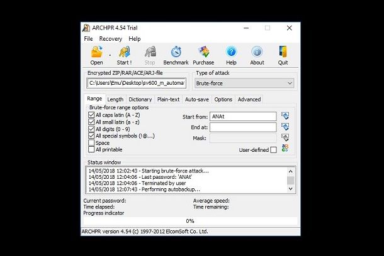The width and height of the screenshot is (384, 256).
Task: Run the Benchmark tool
Action: click(176, 55)
